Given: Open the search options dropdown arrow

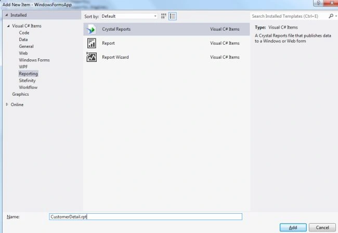Looking at the screenshot, I should coord(336,16).
